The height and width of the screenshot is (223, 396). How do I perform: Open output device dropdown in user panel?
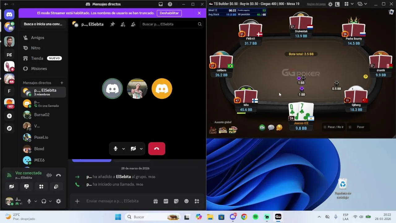tap(50, 201)
